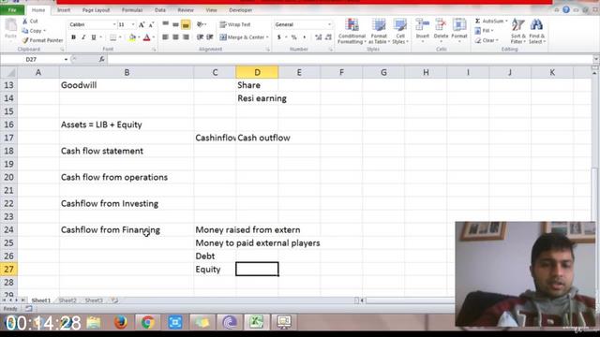Align text left in cell
This screenshot has height=337, width=600.
(x=165, y=37)
